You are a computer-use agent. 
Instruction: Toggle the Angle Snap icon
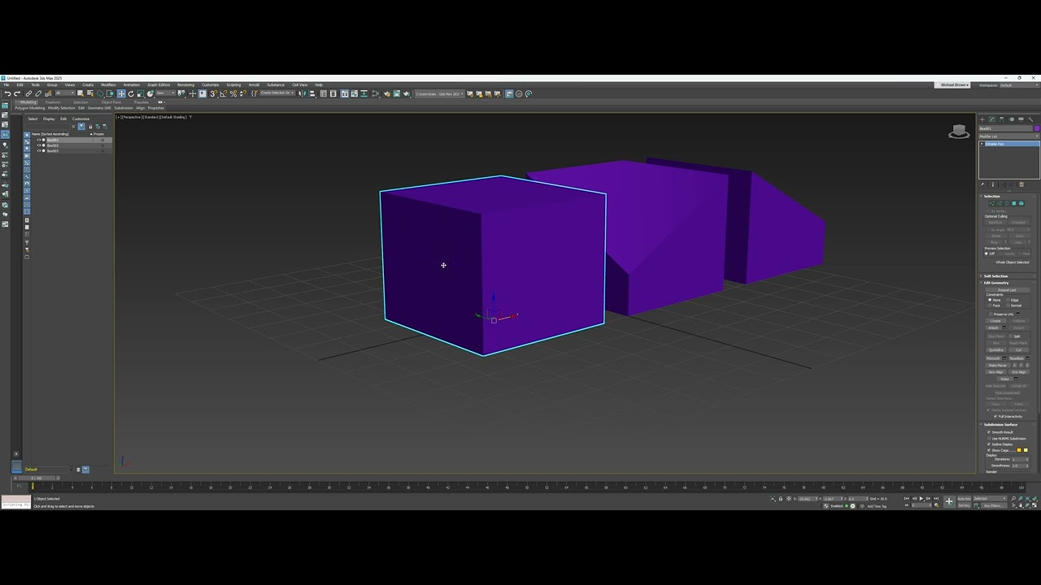224,93
